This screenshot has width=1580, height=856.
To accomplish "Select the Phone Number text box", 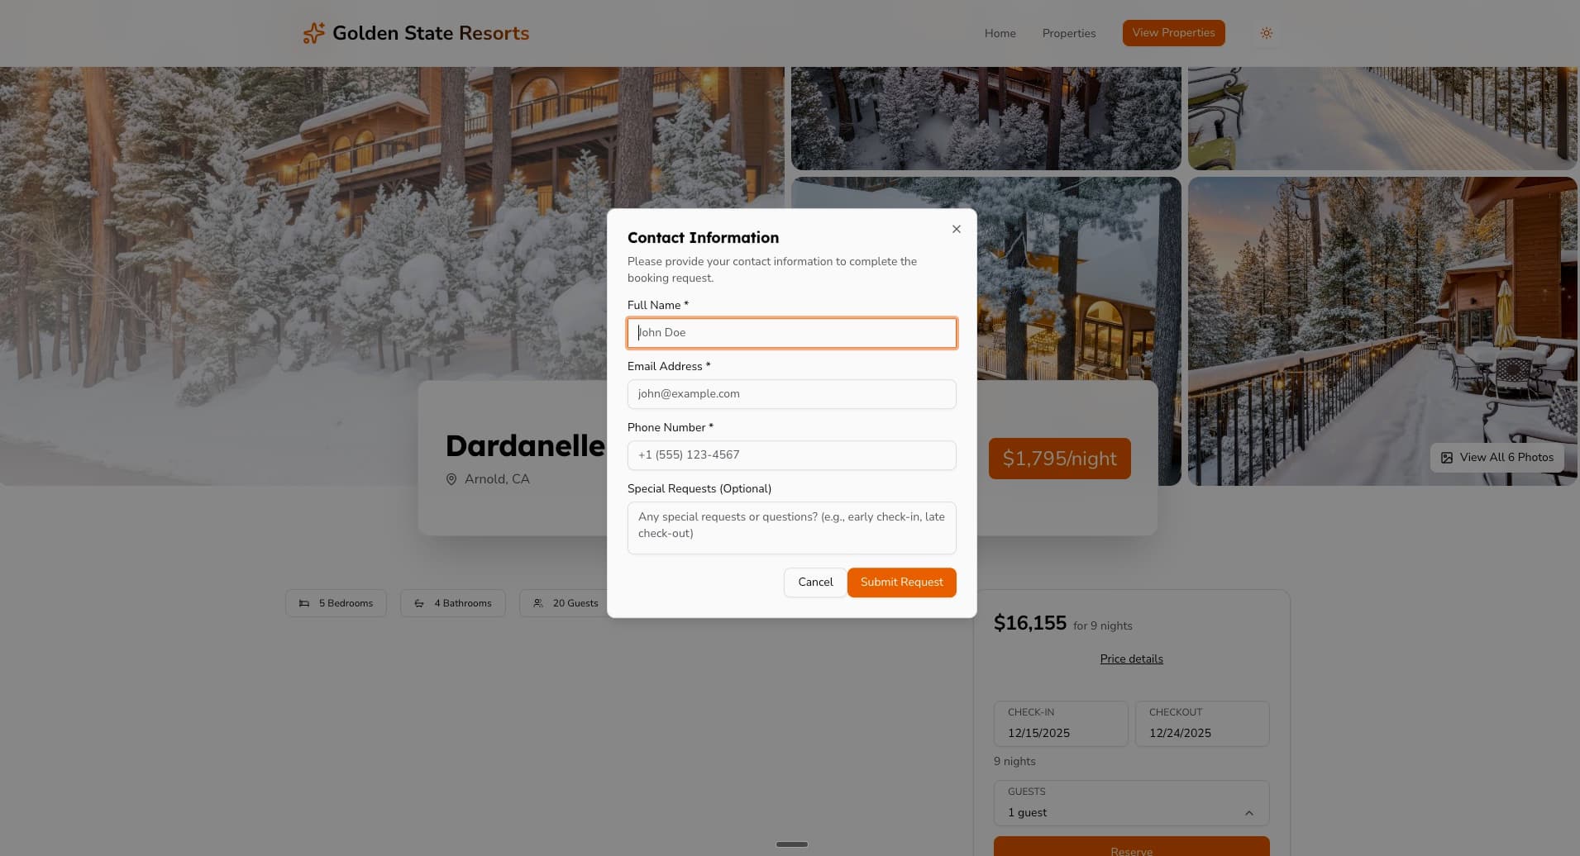I will point(791,455).
